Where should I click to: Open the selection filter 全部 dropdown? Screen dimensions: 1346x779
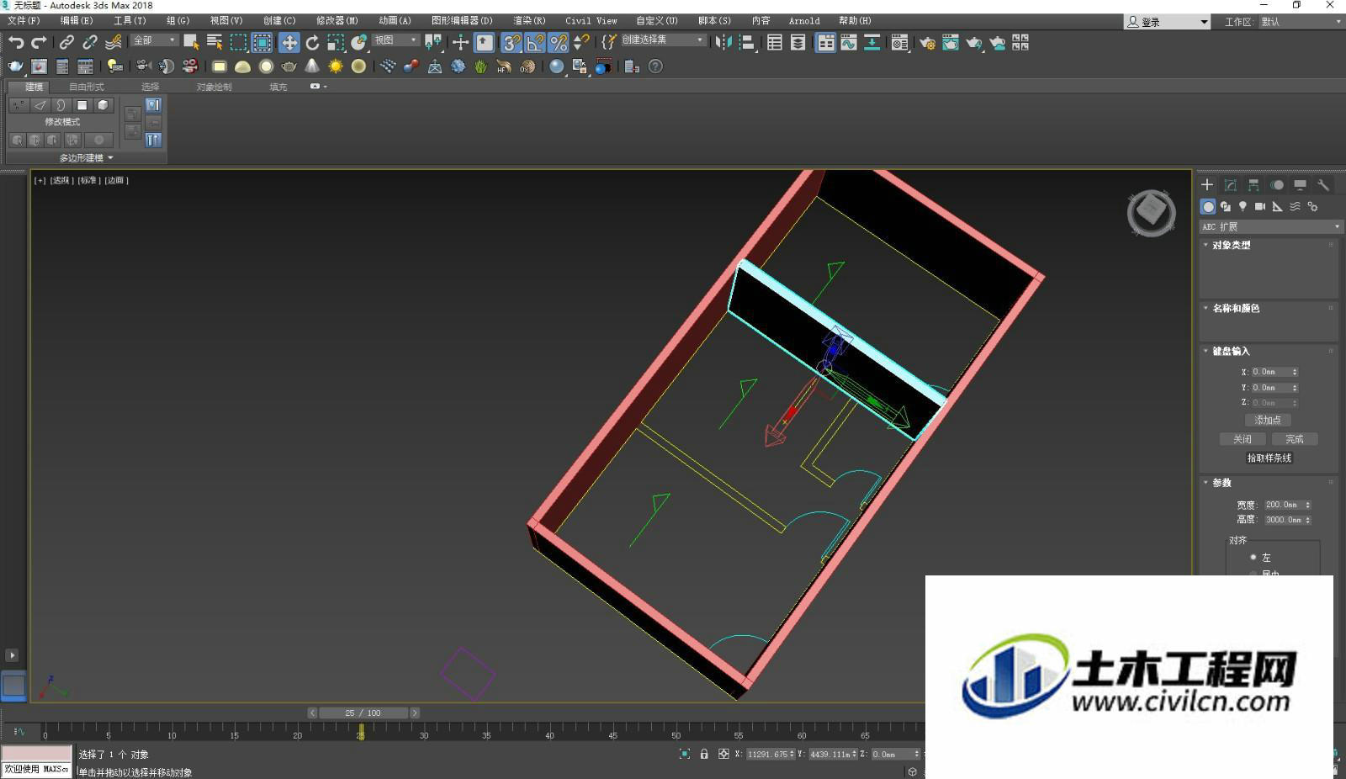click(x=155, y=40)
